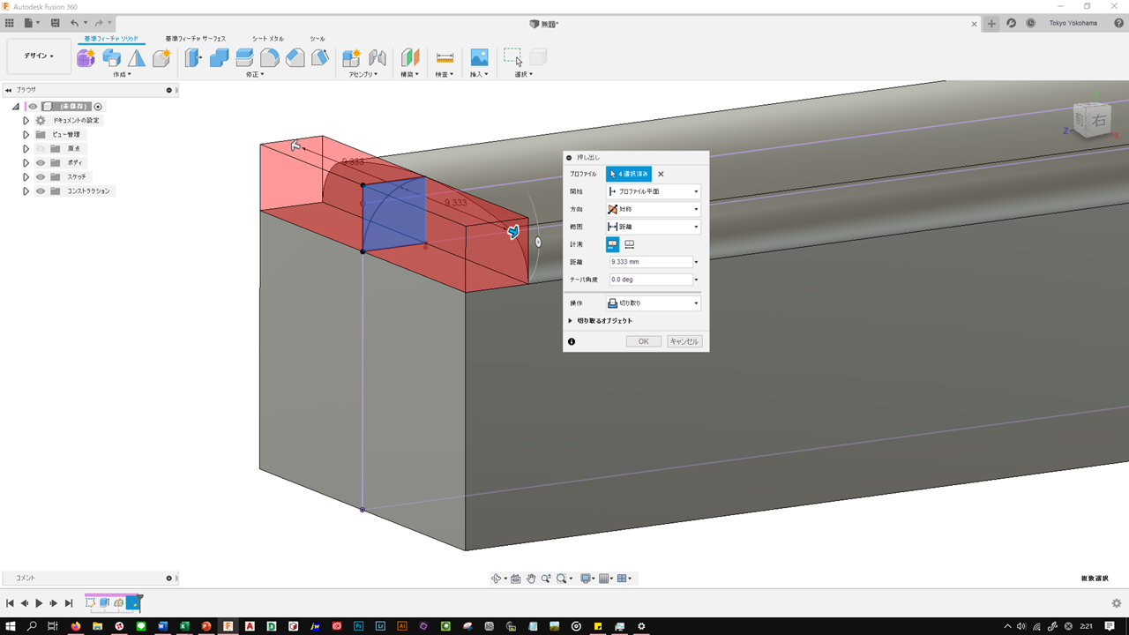Image resolution: width=1129 pixels, height=635 pixels.
Task: Click the キャンセル button in extrude dialog
Action: (x=684, y=341)
